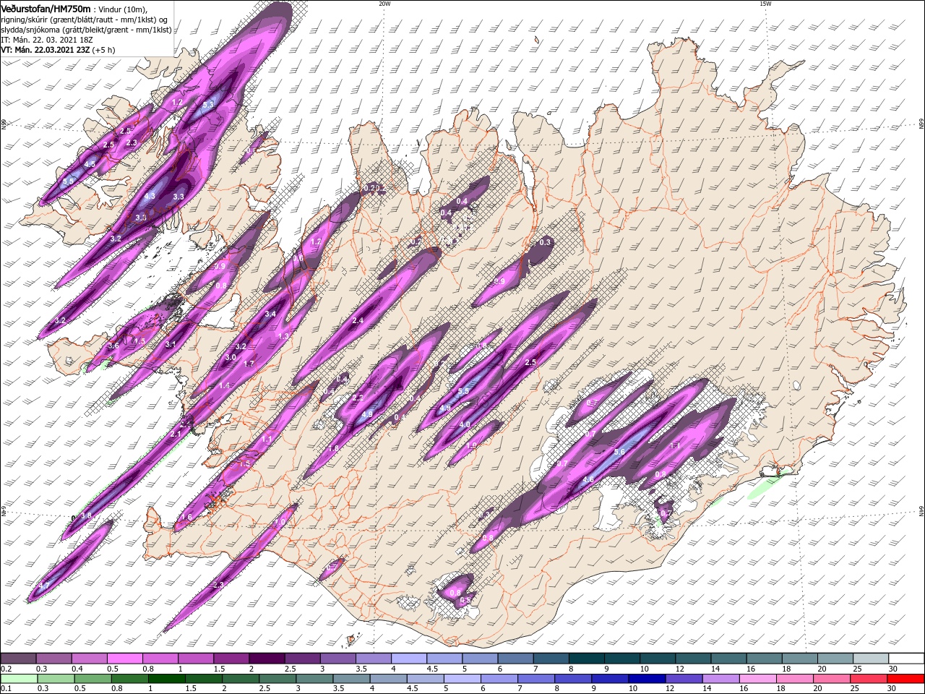
Task: Click the snow scale swatch labeled 1
Action: tap(196, 659)
